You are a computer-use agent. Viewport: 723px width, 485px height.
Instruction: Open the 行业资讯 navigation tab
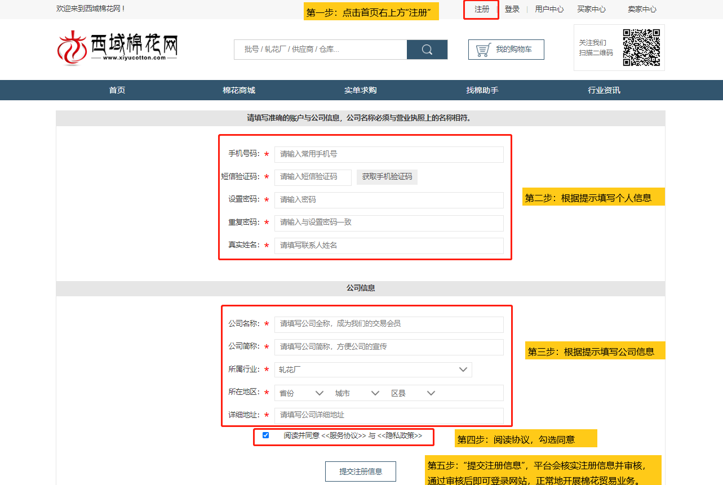604,90
